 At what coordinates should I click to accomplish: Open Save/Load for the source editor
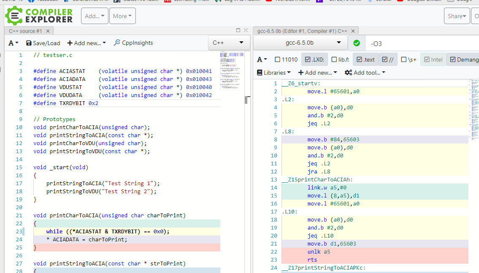click(43, 43)
